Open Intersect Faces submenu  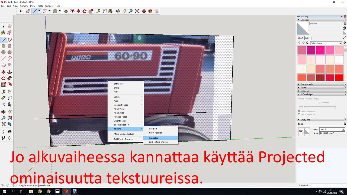[125, 105]
